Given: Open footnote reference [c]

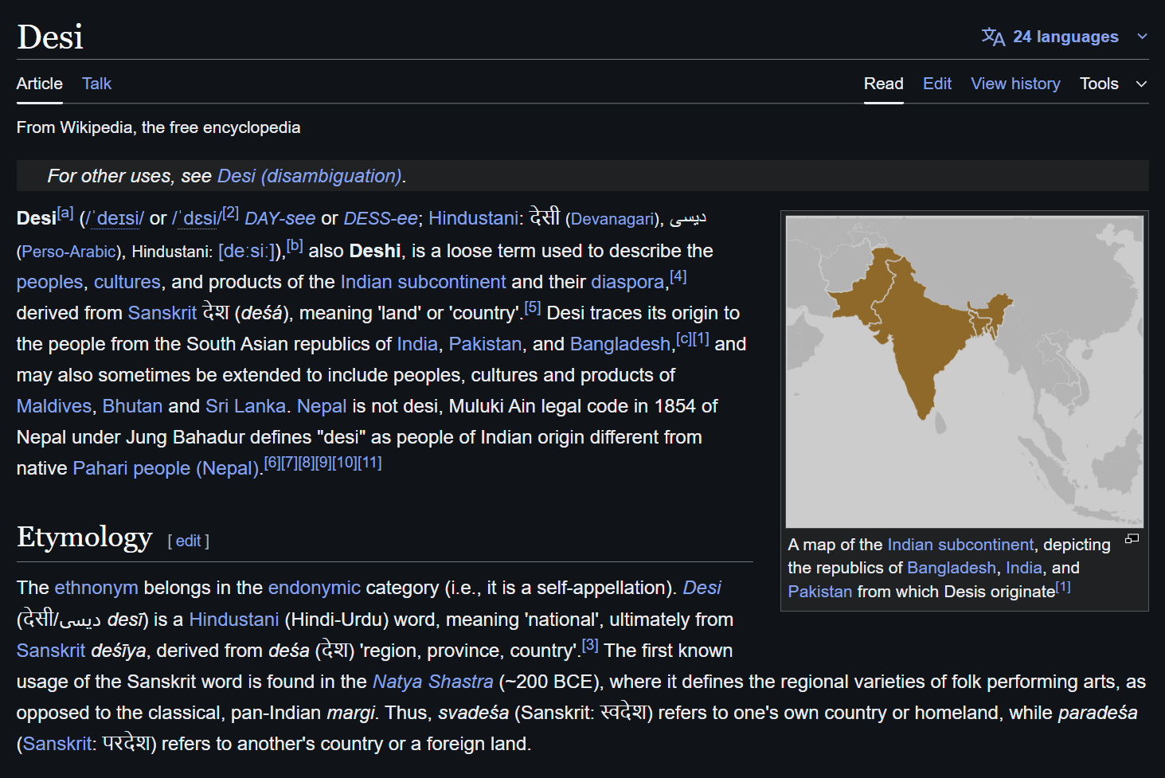Looking at the screenshot, I should coord(684,338).
